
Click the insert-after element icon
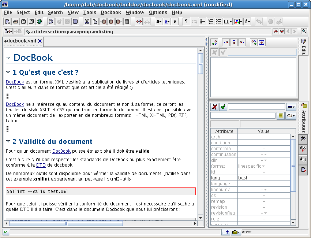pyautogui.click(x=242, y=42)
